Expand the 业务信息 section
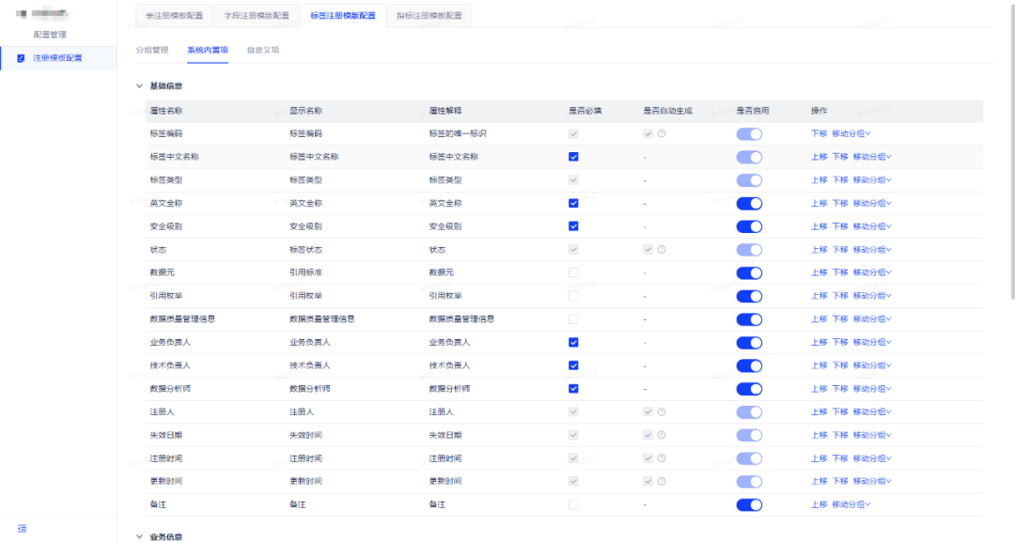This screenshot has height=542, width=1015. (x=139, y=537)
